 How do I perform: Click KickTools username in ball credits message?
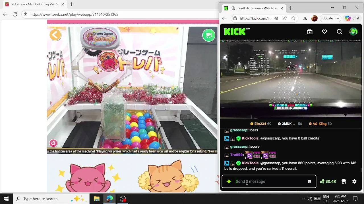[250, 138]
